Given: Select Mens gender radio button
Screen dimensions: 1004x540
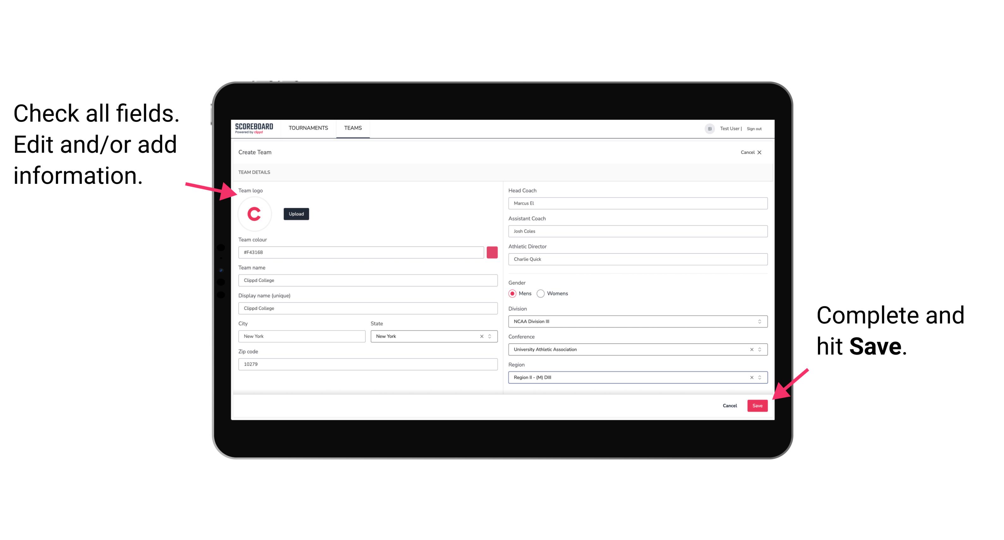Looking at the screenshot, I should tap(512, 293).
